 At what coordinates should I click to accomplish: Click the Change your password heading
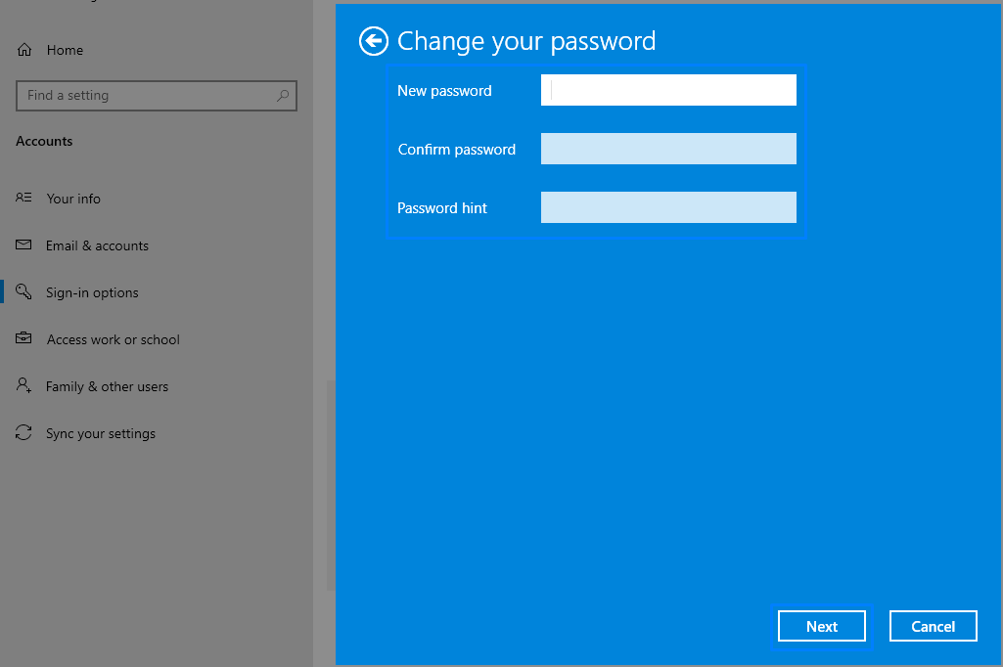click(x=526, y=42)
